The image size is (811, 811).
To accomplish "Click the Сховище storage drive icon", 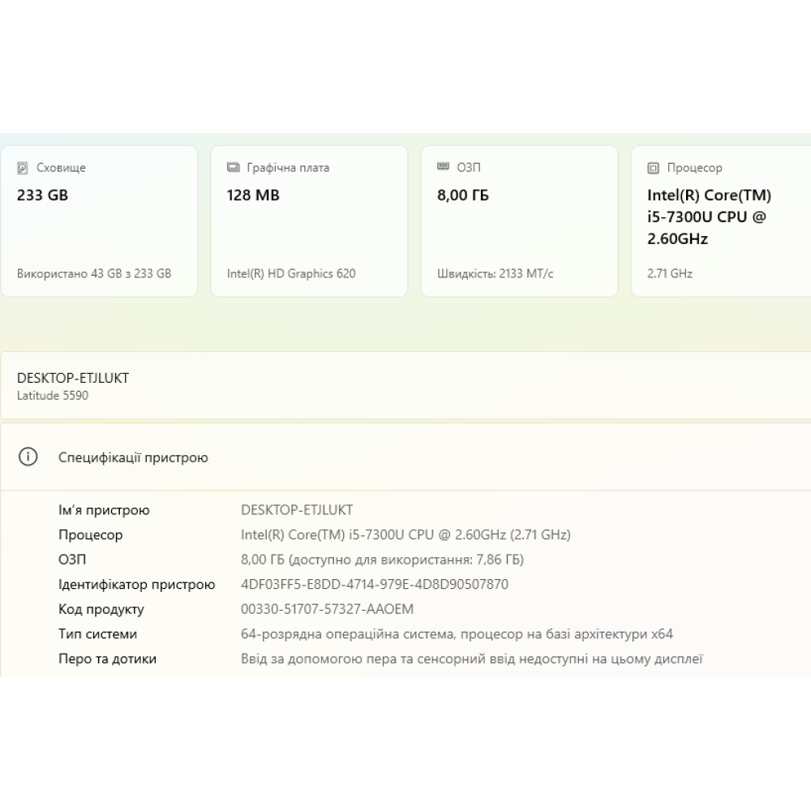I will pos(23,168).
